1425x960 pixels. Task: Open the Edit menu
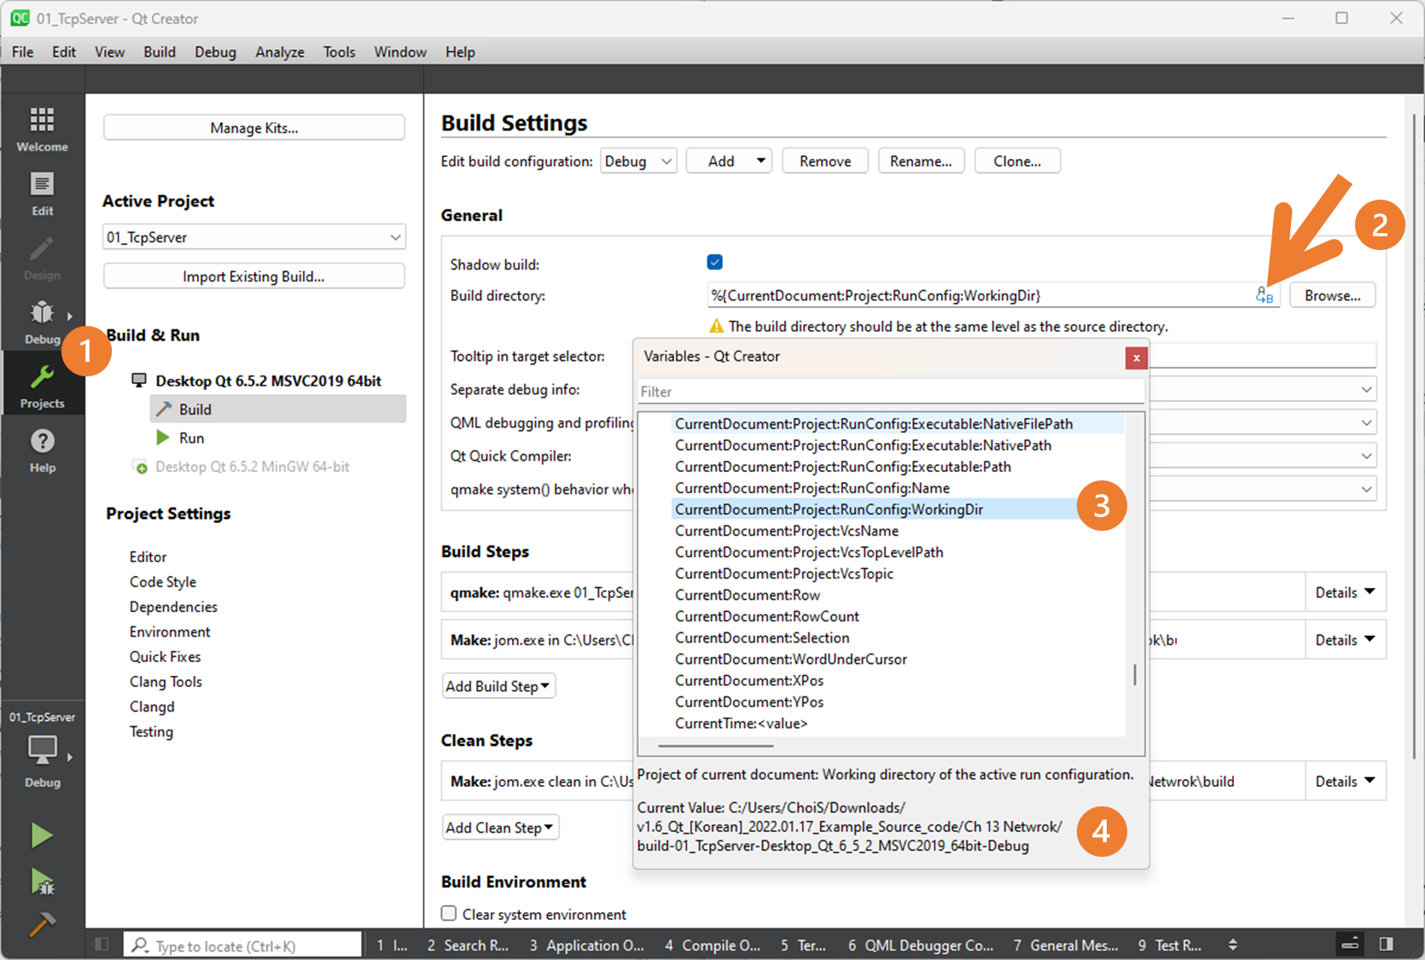point(64,52)
